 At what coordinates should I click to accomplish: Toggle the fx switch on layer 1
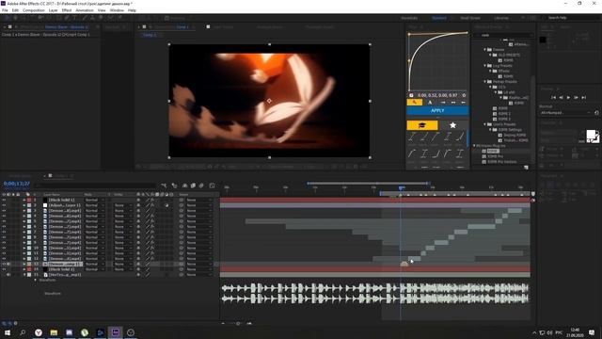point(152,201)
